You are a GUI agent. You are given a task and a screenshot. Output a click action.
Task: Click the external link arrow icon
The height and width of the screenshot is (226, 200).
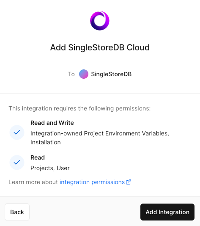click(x=129, y=182)
